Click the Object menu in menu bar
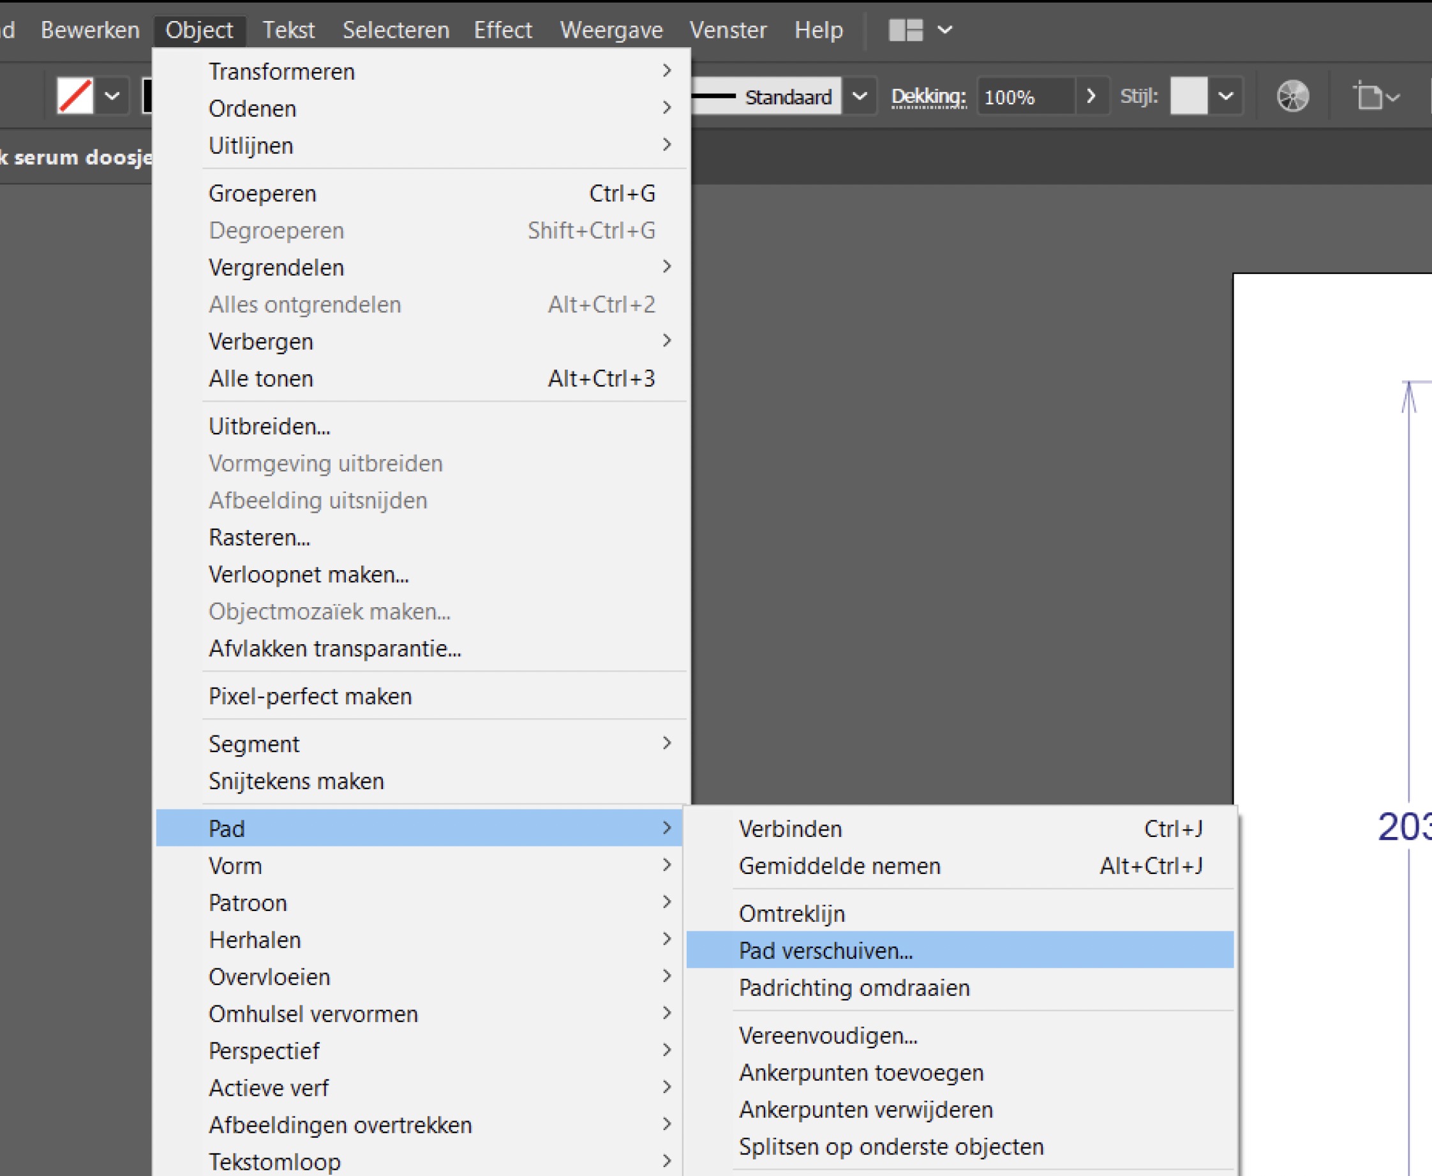 (199, 30)
